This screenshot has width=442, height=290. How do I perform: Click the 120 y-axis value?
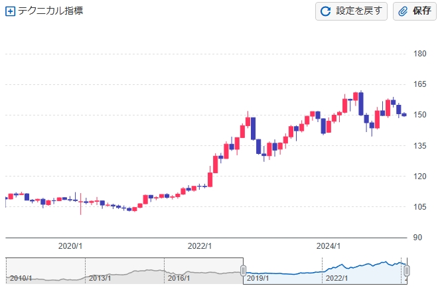point(419,177)
